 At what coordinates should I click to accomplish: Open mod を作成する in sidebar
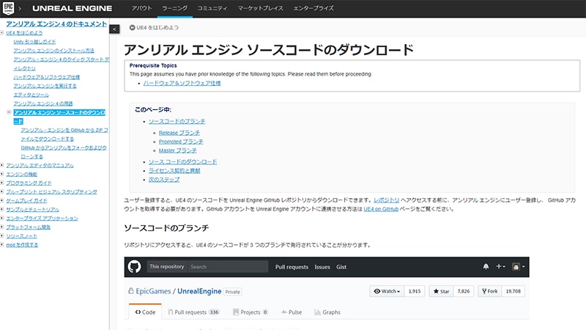pyautogui.click(x=22, y=245)
